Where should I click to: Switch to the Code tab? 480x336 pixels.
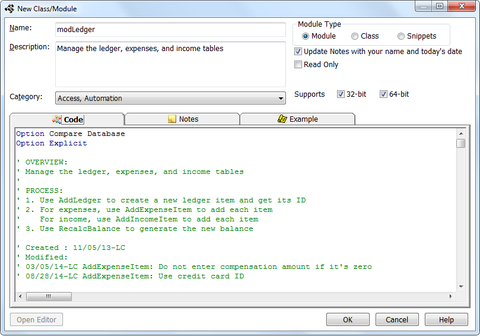(67, 119)
